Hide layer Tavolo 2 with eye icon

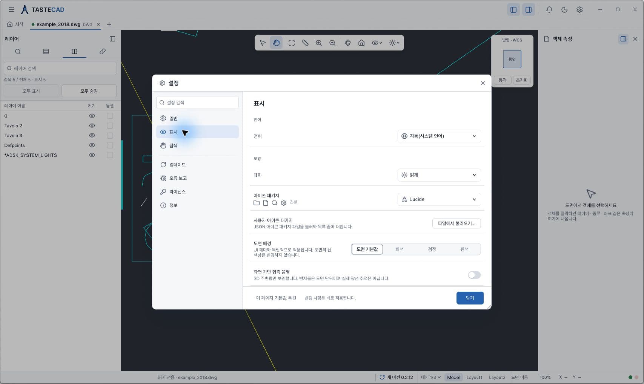[92, 126]
